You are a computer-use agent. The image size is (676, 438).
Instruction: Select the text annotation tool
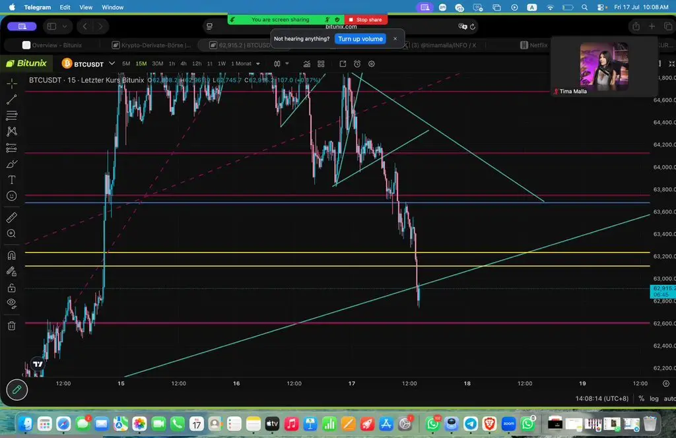coord(12,180)
